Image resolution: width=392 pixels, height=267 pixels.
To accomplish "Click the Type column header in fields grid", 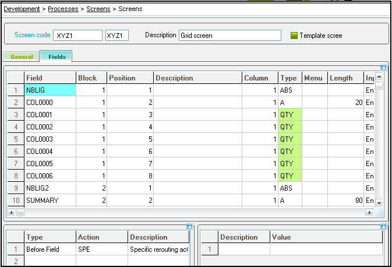I will pyautogui.click(x=290, y=78).
